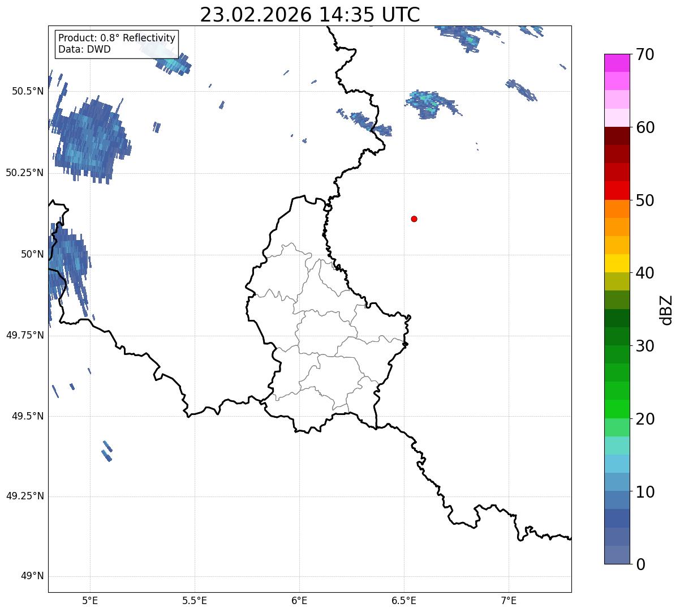The image size is (680, 612).
Task: Click the 6.5°E longitude label
Action: click(x=404, y=601)
